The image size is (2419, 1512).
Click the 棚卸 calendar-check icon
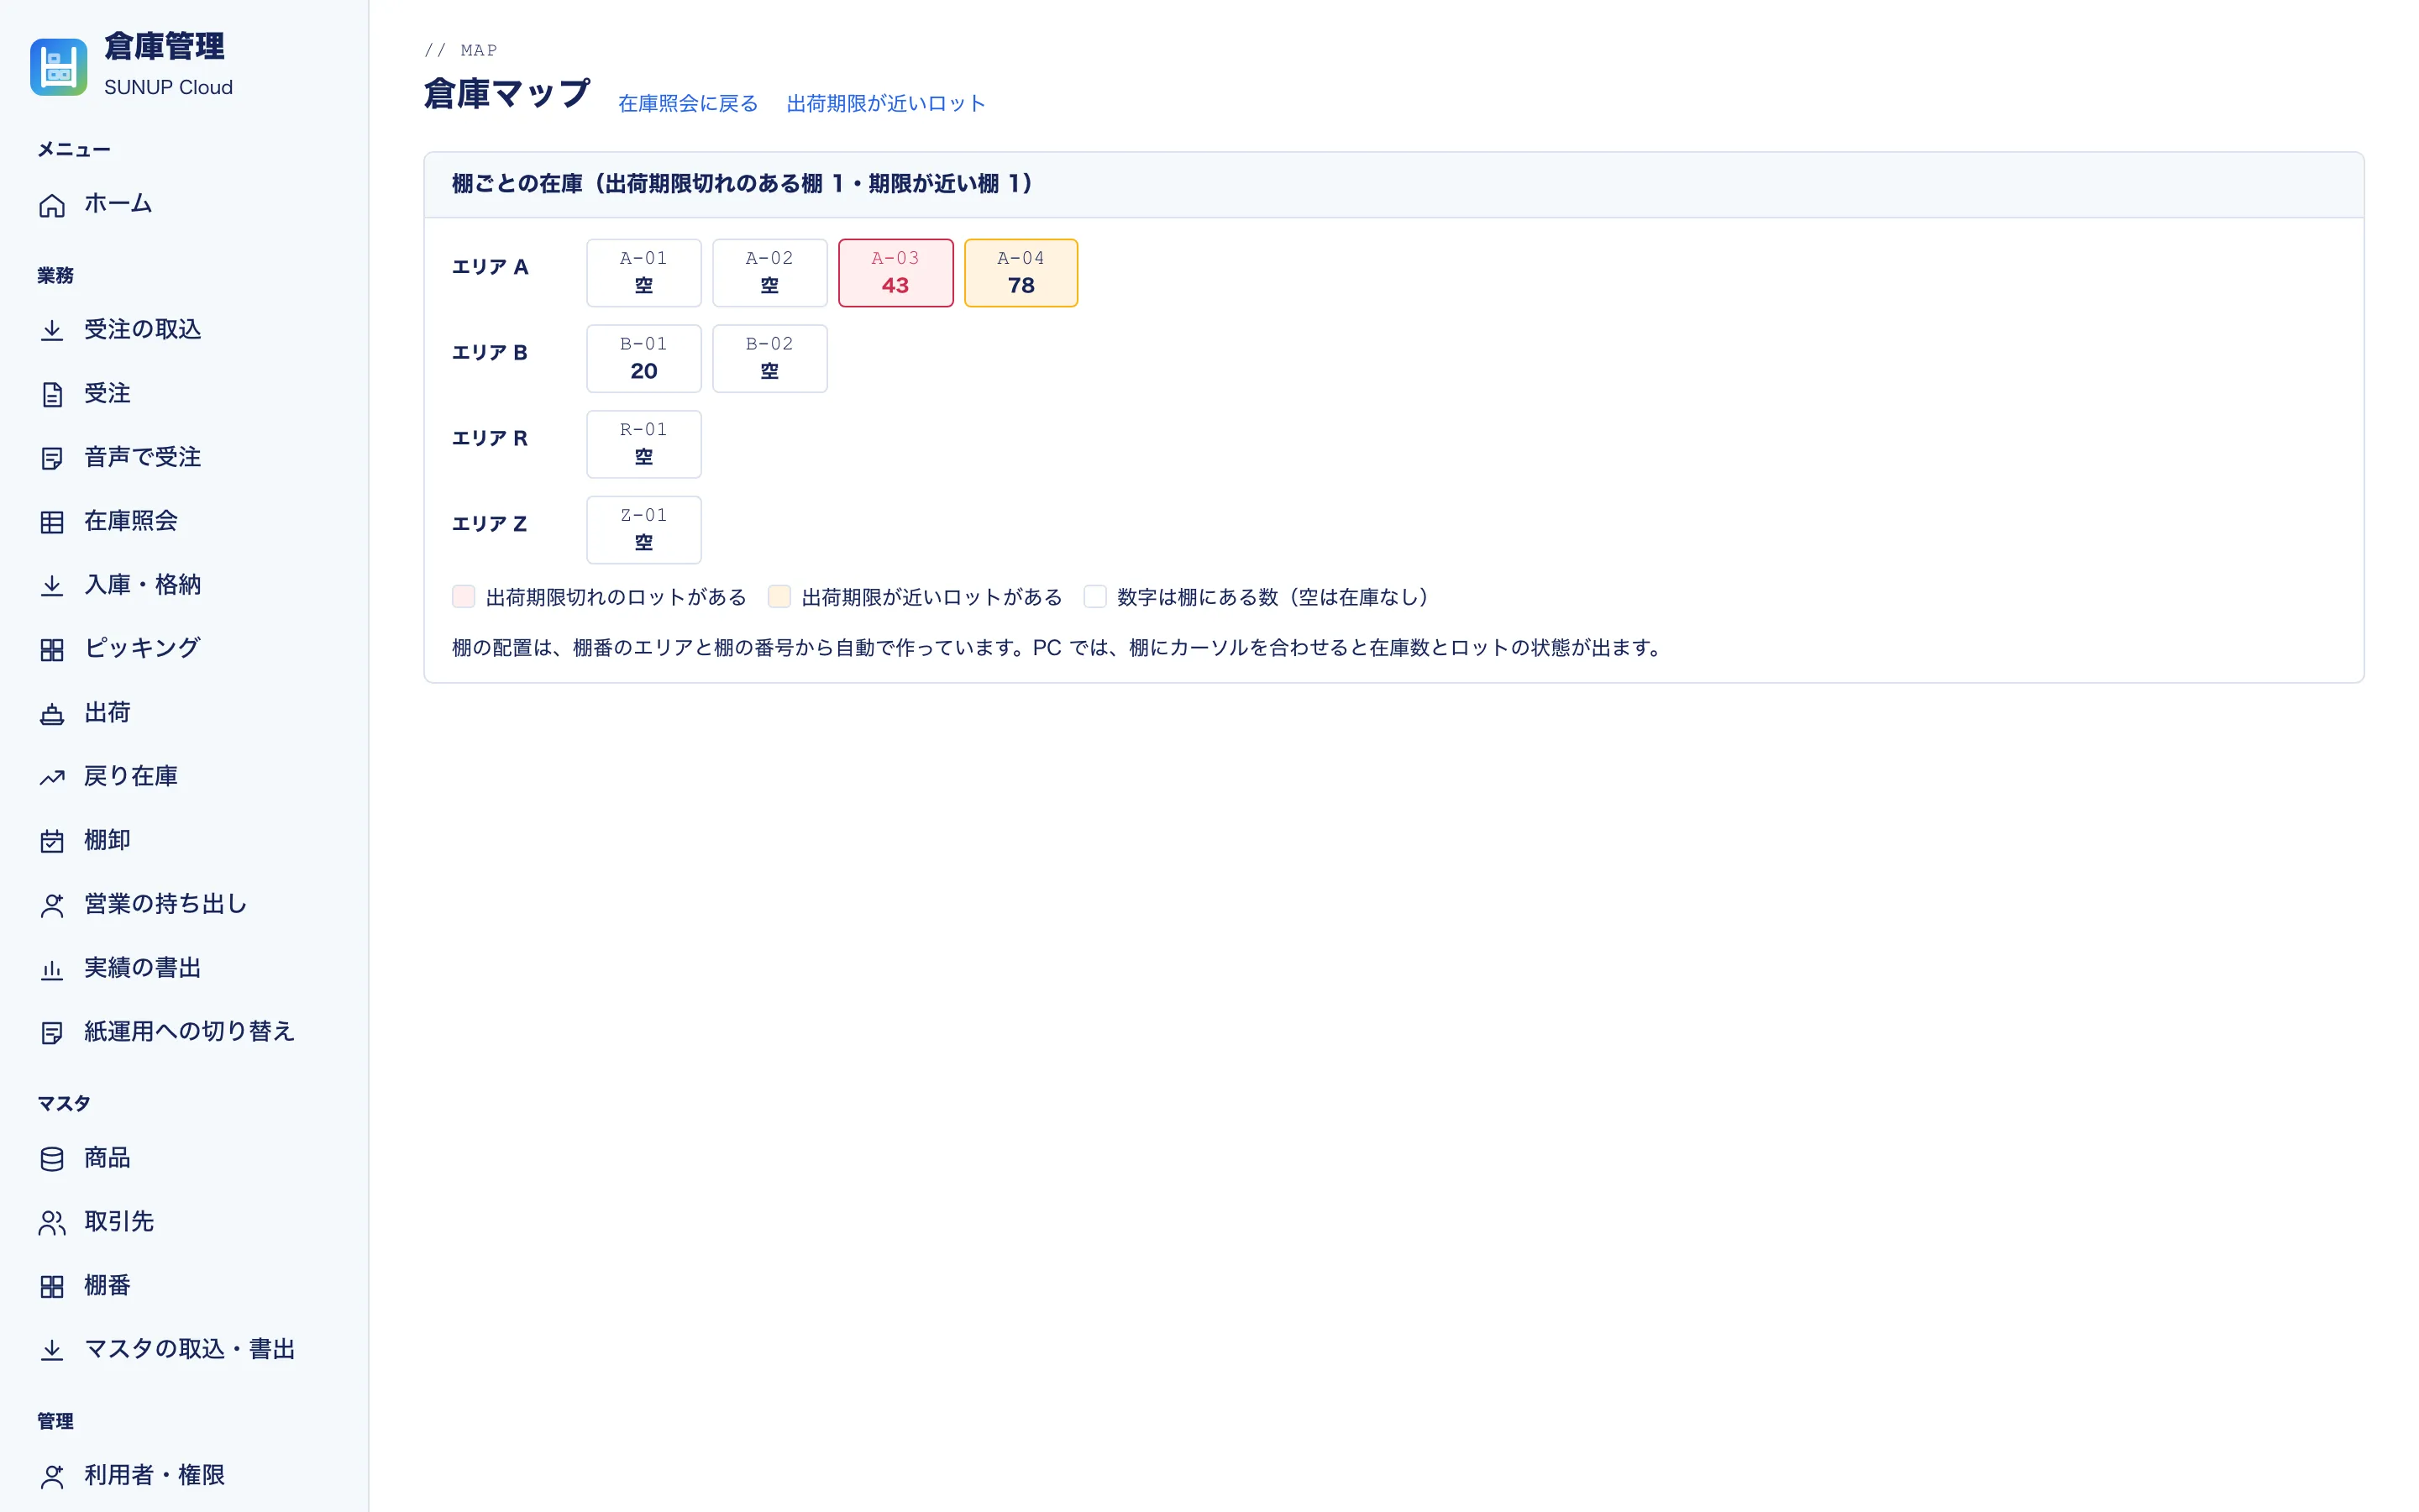pos(52,841)
